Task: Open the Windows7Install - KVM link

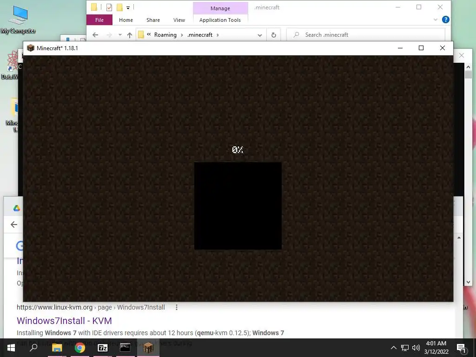Action: pos(64,321)
